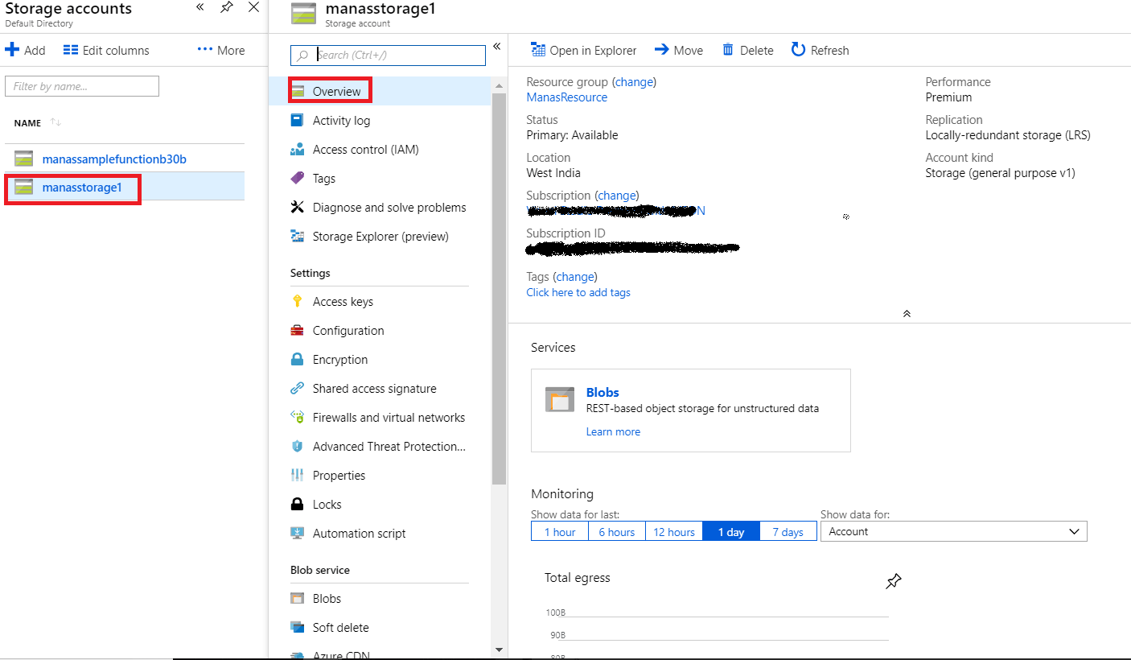
Task: Click the Access control people icon
Action: tap(298, 149)
